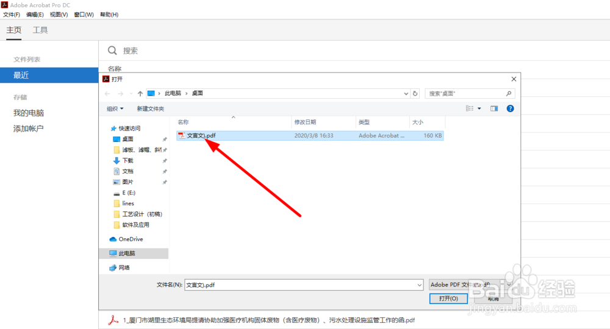Click the 取消 button
The image size is (610, 329).
(x=493, y=299)
